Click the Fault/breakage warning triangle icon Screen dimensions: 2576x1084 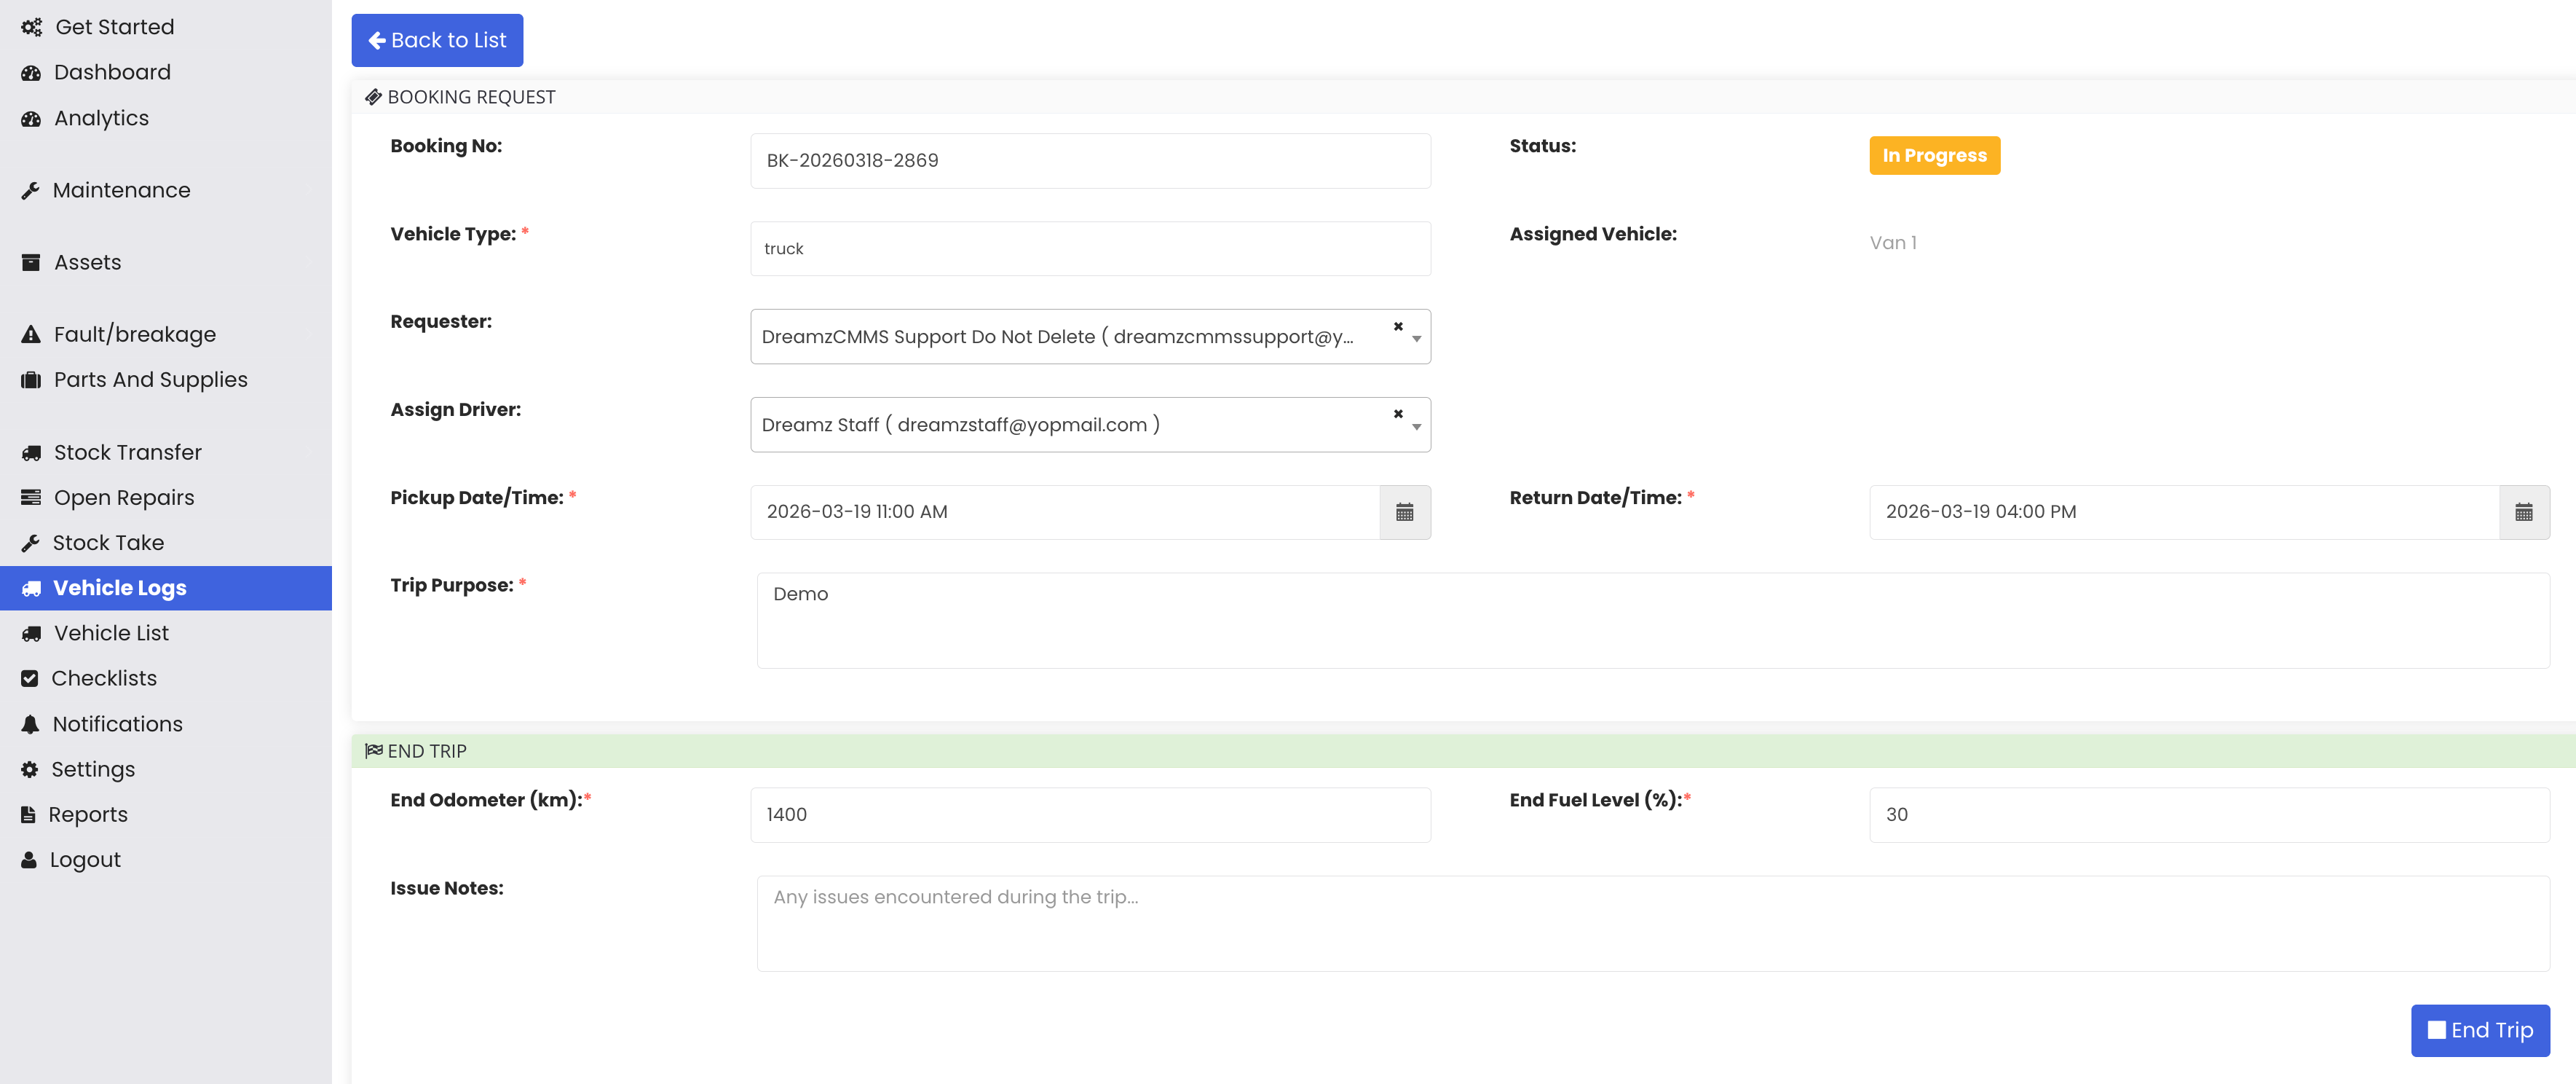[31, 334]
